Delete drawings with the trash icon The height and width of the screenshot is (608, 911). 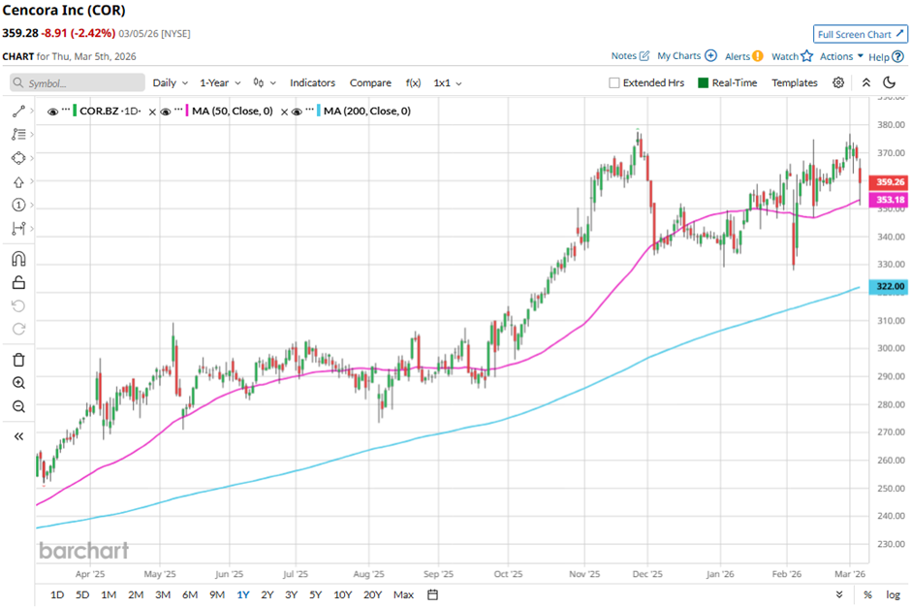(18, 360)
